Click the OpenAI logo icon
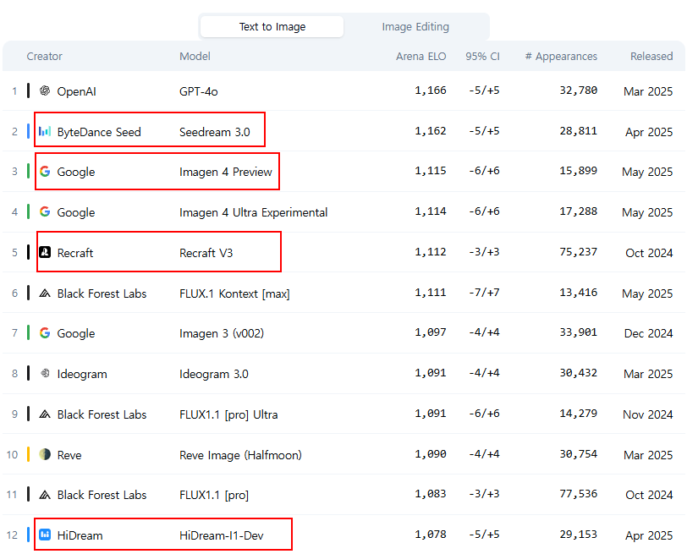 [45, 91]
